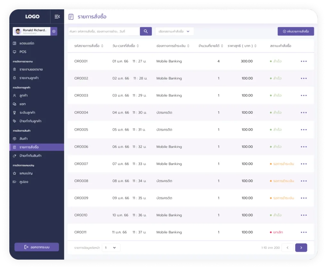Click the ออกจากระบบ logout button
This screenshot has height=269, width=327.
click(x=37, y=247)
